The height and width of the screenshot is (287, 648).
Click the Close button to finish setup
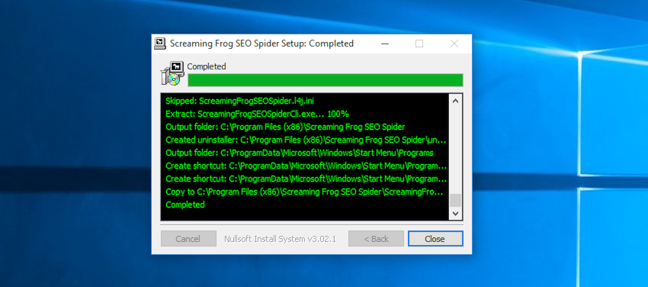[x=435, y=239]
